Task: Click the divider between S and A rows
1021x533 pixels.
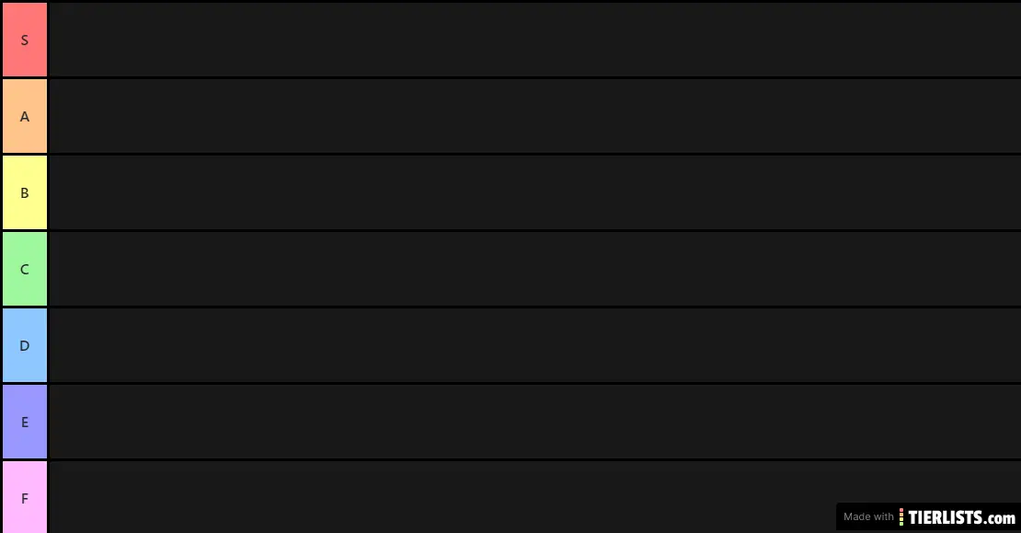Action: (x=510, y=77)
